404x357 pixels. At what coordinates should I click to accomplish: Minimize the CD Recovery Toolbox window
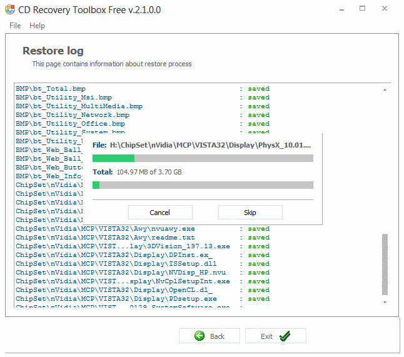pos(341,9)
